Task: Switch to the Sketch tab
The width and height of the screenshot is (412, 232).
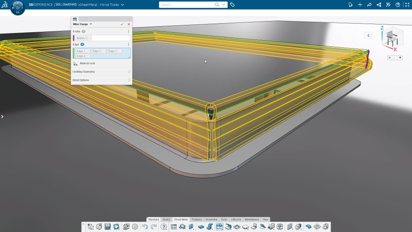Action: [x=167, y=220]
